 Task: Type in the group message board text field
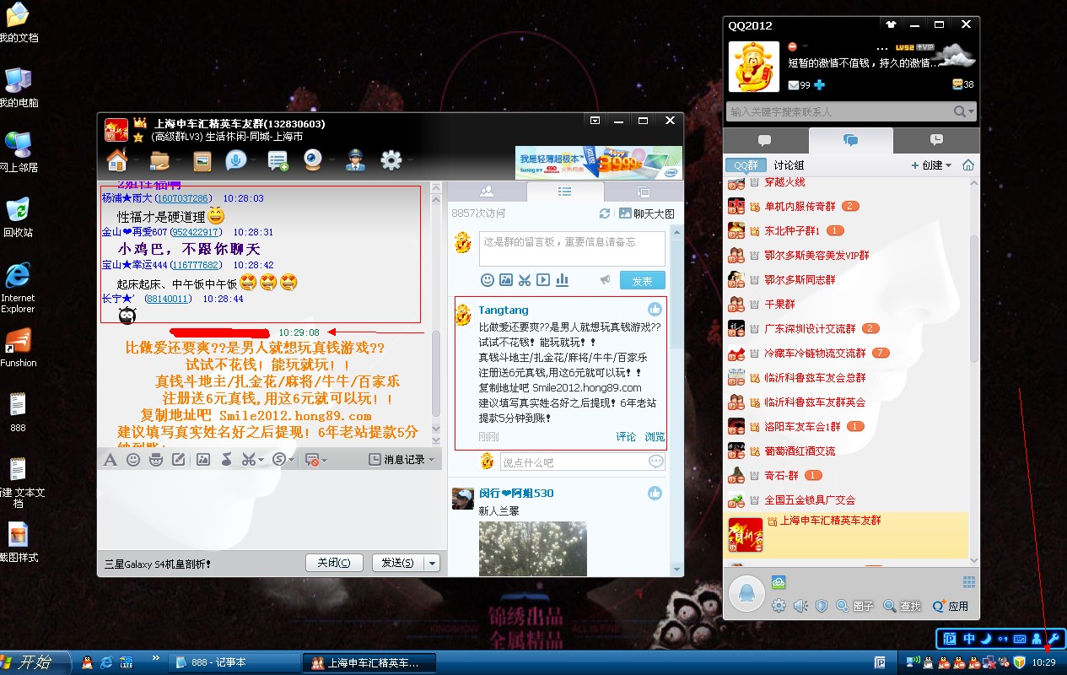click(572, 249)
